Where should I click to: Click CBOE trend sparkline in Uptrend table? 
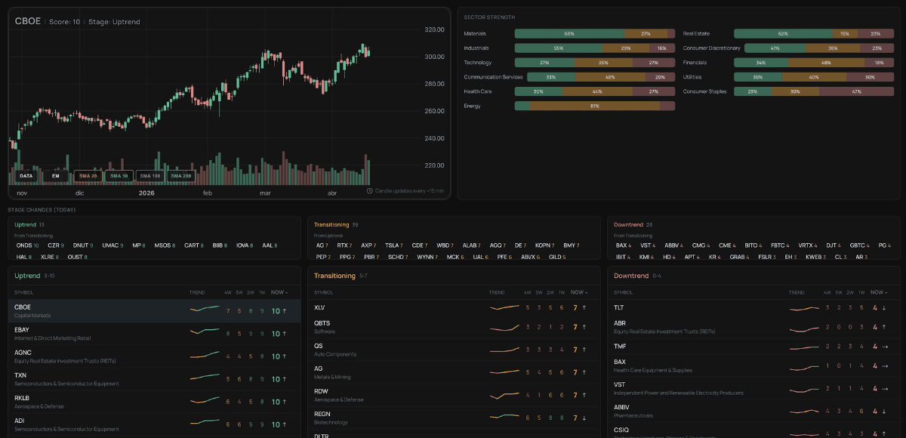(204, 309)
